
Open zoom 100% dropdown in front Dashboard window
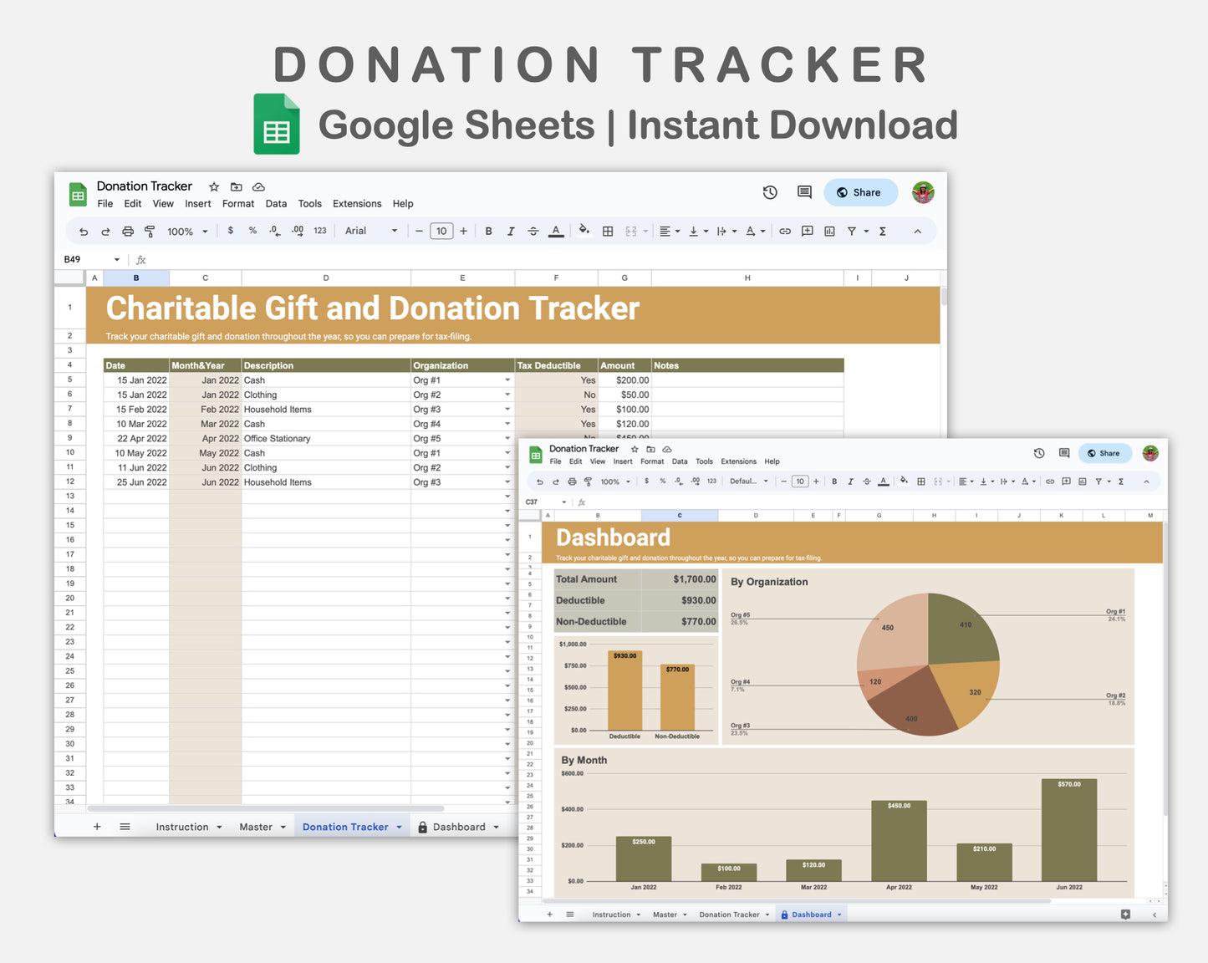(x=614, y=481)
